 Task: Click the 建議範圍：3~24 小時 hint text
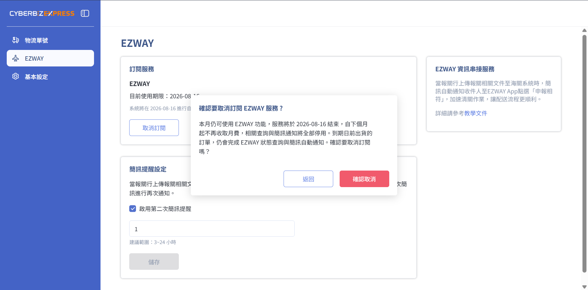coord(153,242)
